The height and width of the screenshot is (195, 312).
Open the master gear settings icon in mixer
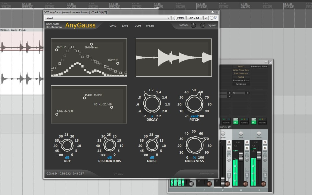[191, 184]
